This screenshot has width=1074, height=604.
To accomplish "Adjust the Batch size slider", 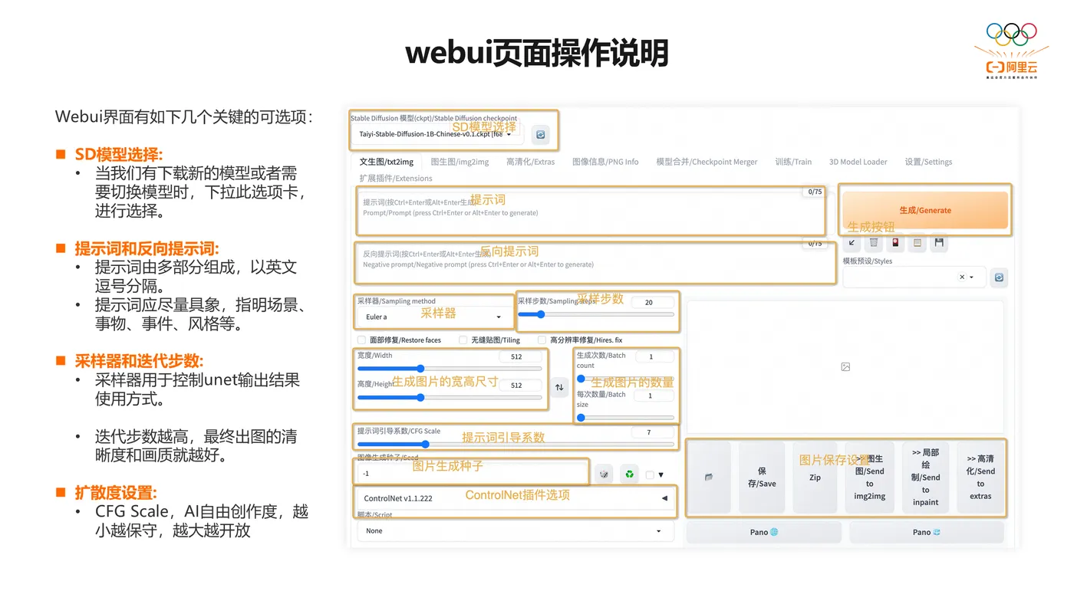I will [x=626, y=418].
